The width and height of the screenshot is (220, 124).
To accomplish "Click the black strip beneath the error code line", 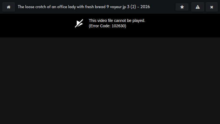I will click(x=110, y=33).
